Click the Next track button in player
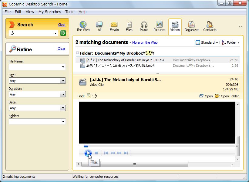The image size is (249, 182). tap(126, 153)
